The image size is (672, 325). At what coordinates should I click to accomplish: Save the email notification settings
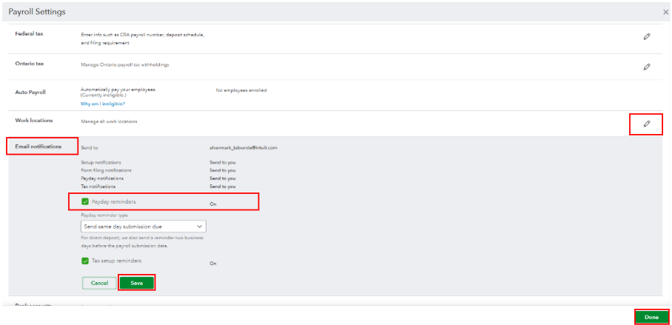point(136,283)
